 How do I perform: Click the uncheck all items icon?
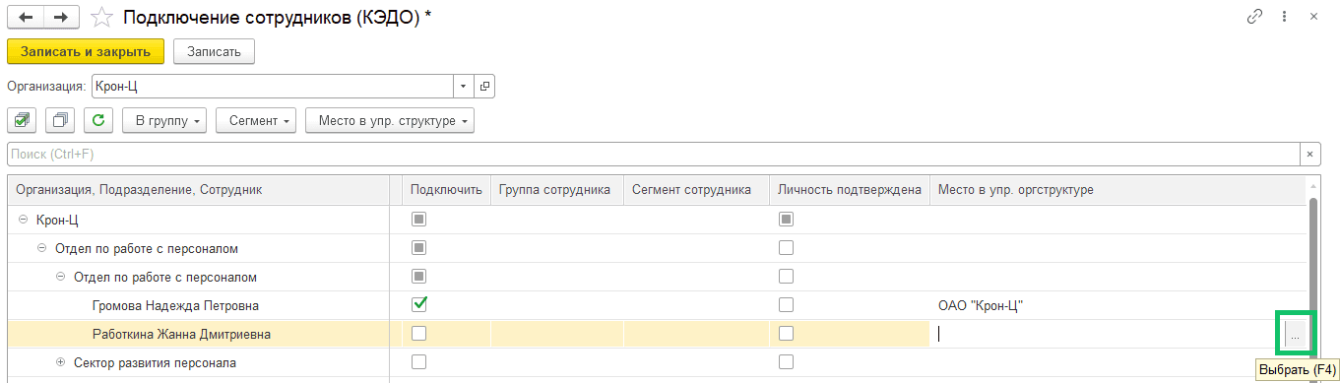60,121
